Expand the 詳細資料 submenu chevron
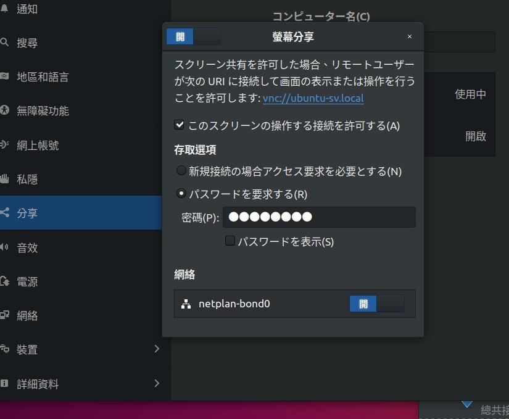Viewport: 509px width, 419px height. pos(157,383)
